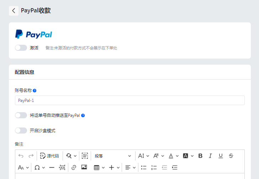Image resolution: width=259 pixels, height=179 pixels.
Task: Show help for 将运单号自动推送至PayPal
Action: point(83,115)
